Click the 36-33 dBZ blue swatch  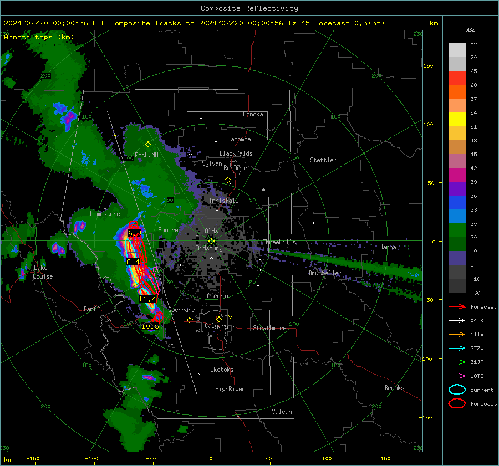(457, 202)
